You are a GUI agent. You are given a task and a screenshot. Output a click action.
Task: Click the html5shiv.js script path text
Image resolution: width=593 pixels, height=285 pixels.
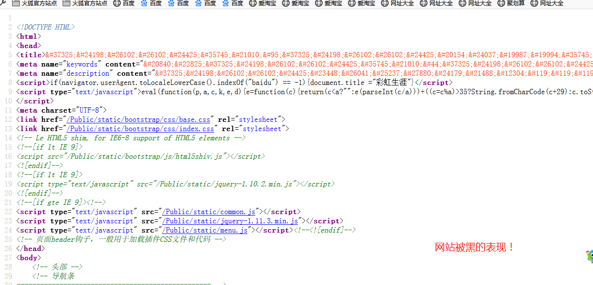coord(144,156)
